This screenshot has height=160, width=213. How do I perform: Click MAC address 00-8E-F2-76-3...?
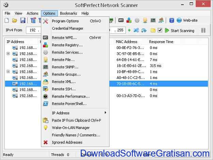(130, 48)
